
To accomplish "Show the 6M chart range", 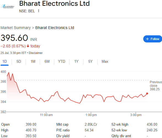I will (47, 62).
